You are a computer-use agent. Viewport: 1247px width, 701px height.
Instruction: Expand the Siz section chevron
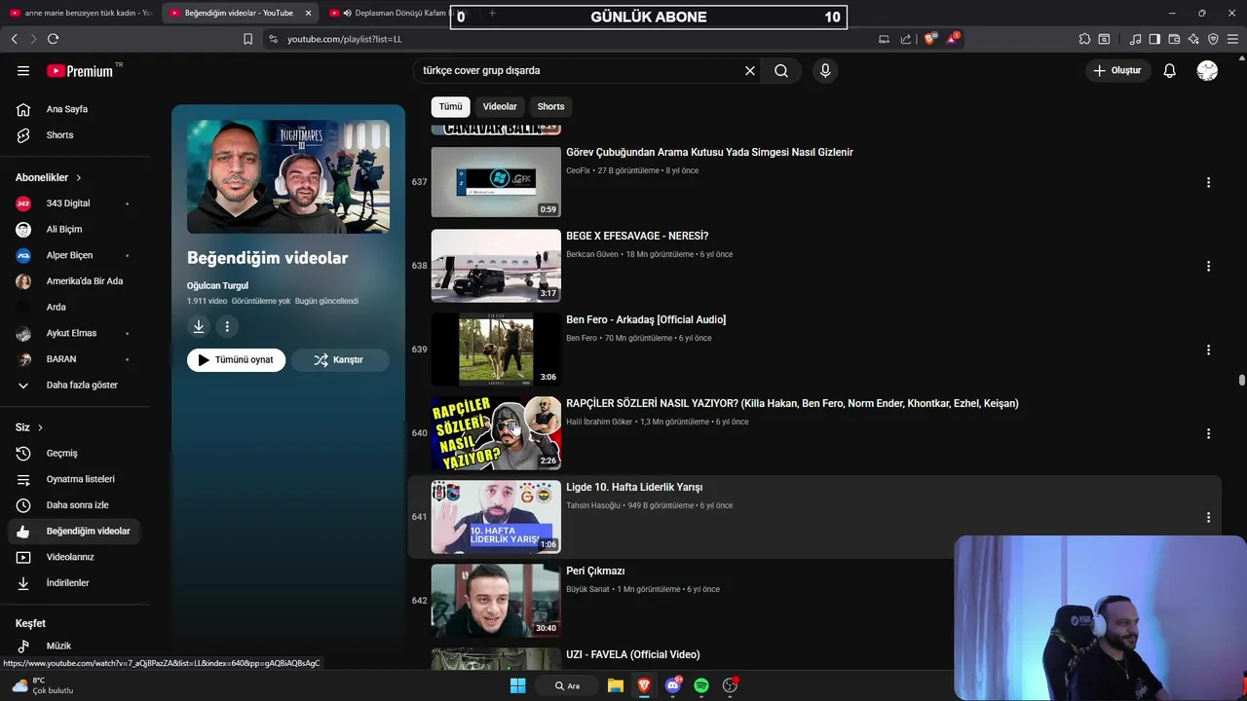40,427
